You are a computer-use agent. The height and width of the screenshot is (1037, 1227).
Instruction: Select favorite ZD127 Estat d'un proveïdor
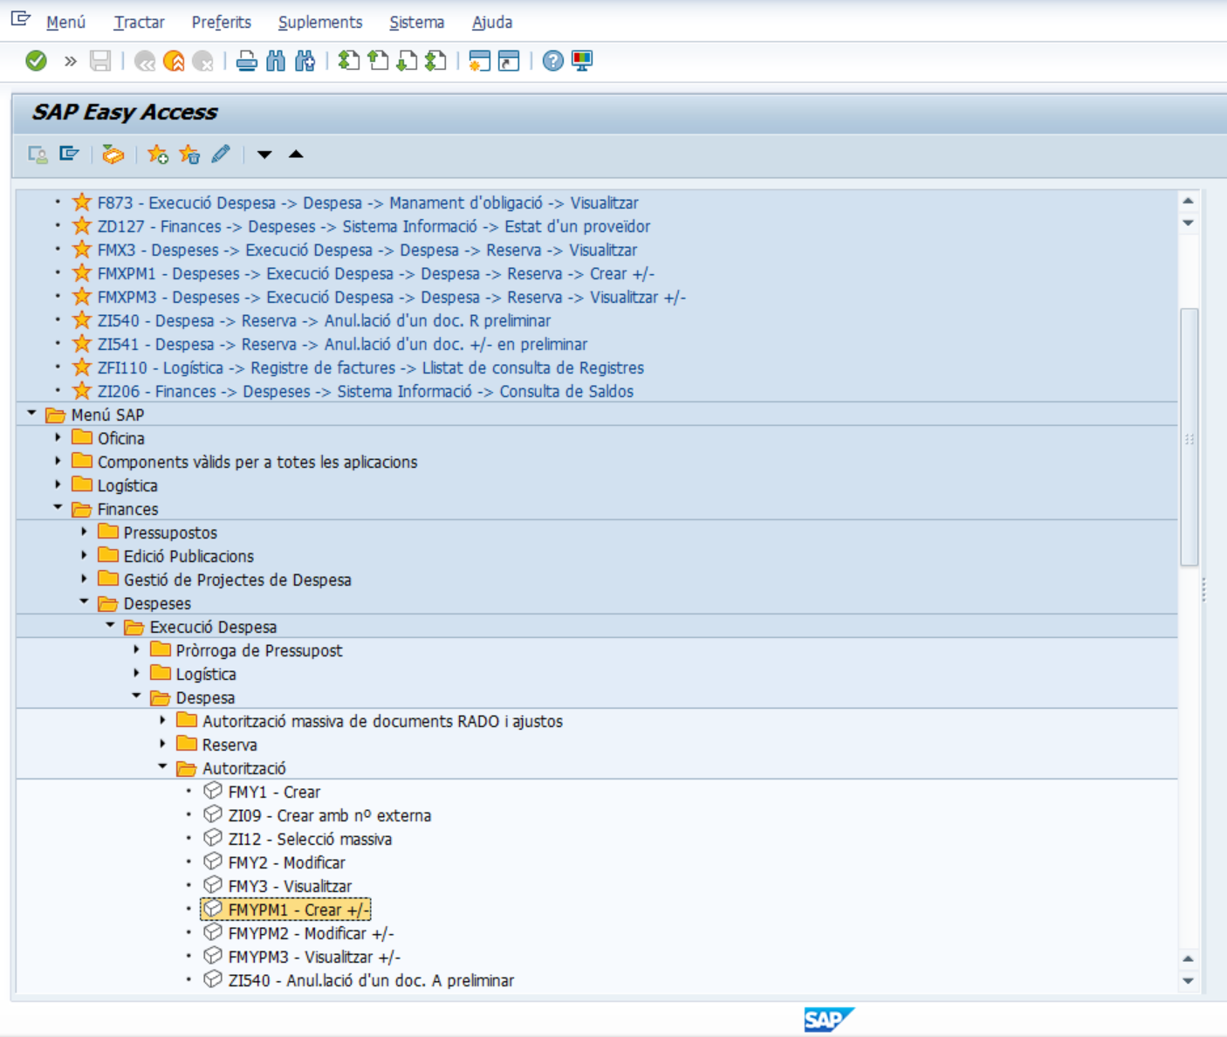(x=374, y=226)
